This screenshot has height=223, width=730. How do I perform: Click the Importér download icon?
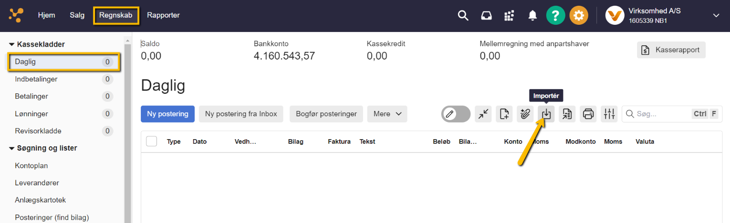tap(546, 114)
